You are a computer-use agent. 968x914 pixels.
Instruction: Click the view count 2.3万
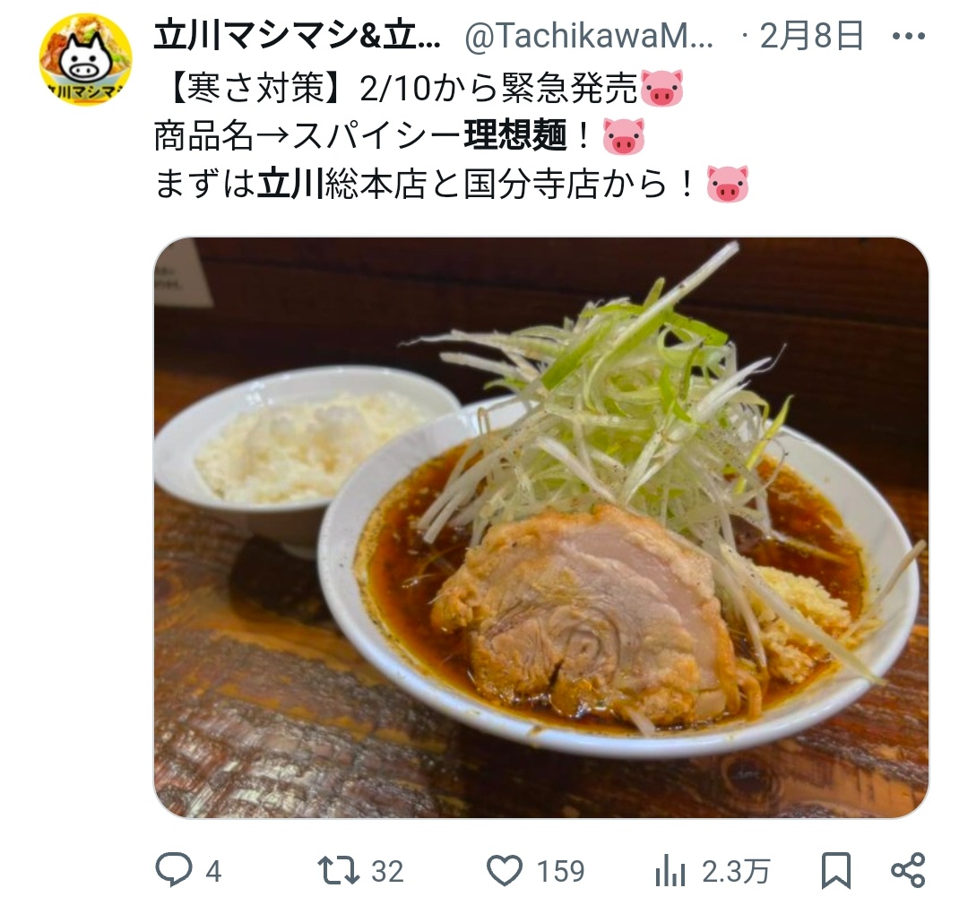point(736,871)
